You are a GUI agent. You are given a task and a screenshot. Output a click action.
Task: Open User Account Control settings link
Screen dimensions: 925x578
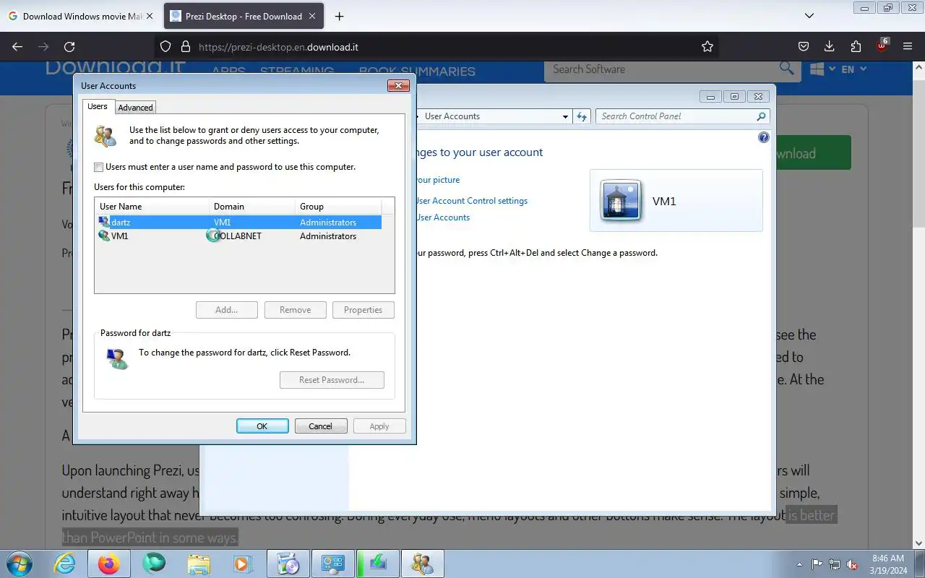(472, 201)
